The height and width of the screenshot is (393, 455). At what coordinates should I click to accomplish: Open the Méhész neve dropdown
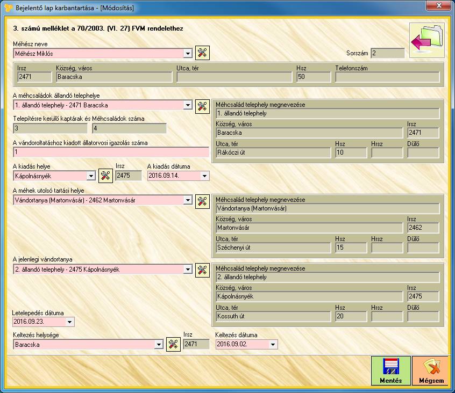click(188, 54)
